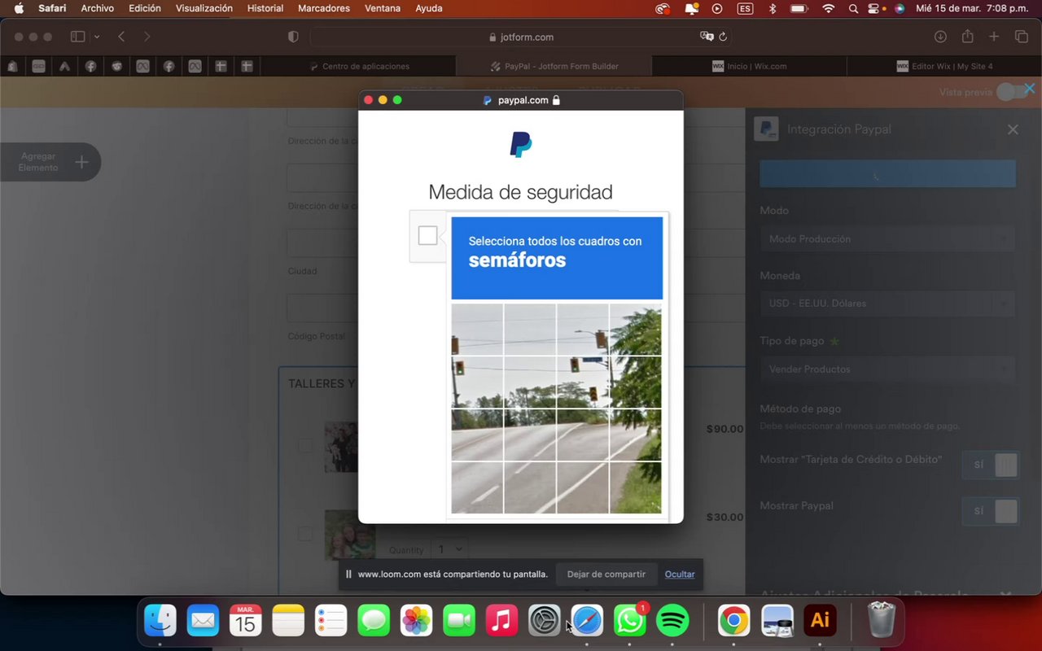Screen dimensions: 1042x651
Task: Switch to Centro de aplicaciones tab
Action: point(359,66)
